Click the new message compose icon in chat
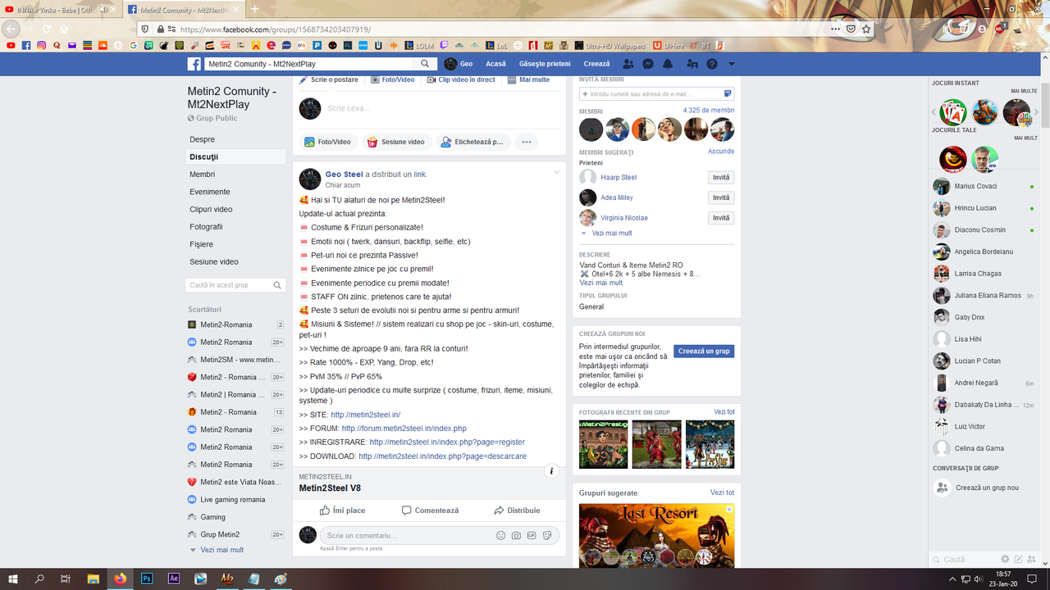1050x590 pixels. coord(1019,559)
